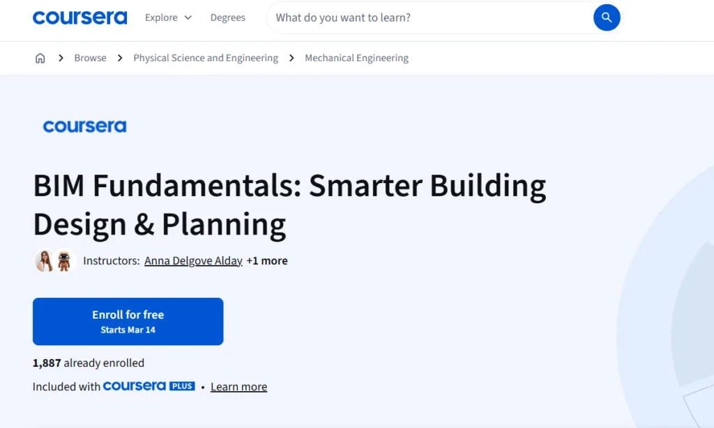Click the first instructor avatar photo
714x428 pixels.
[43, 260]
